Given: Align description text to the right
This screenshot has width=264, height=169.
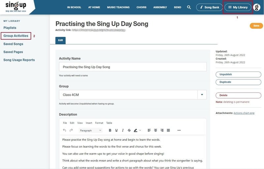Looking at the screenshot, I should tap(162, 130).
